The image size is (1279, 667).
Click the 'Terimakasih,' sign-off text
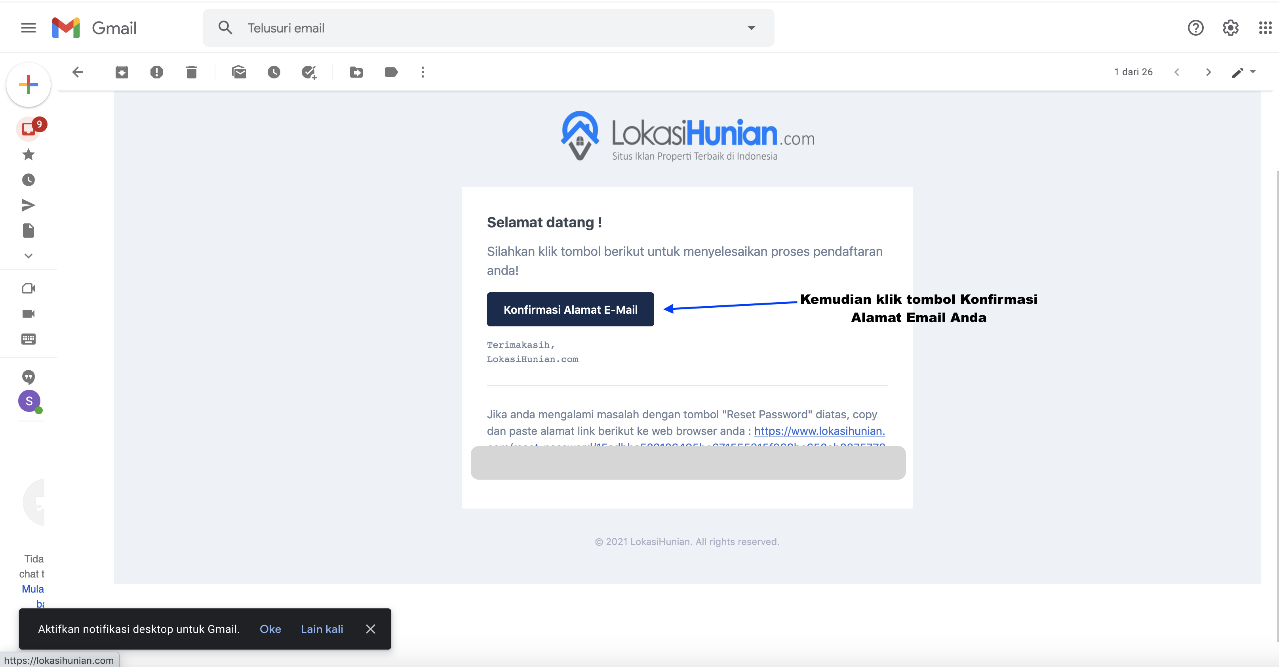[520, 345]
